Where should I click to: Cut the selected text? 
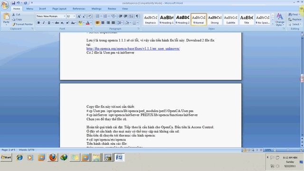(16, 15)
